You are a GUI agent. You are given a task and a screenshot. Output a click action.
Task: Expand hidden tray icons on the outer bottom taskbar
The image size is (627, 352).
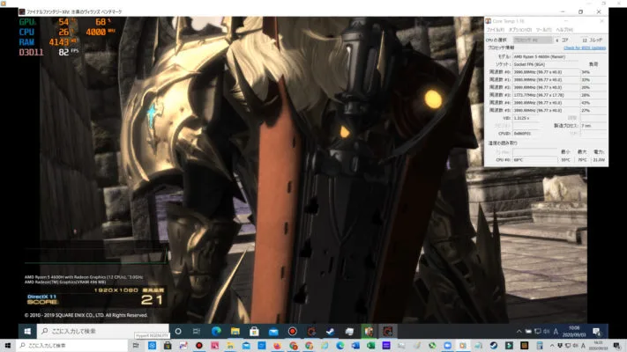pyautogui.click(x=552, y=346)
